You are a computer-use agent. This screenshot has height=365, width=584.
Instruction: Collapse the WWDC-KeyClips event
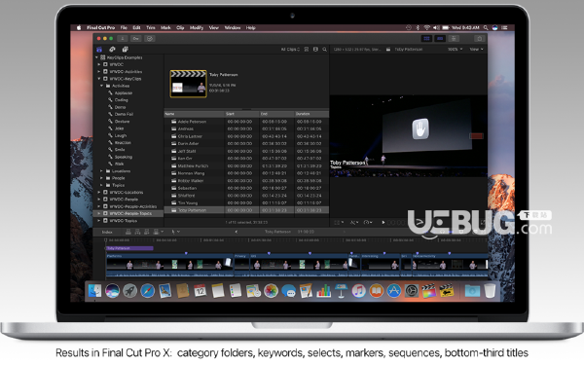coord(99,79)
